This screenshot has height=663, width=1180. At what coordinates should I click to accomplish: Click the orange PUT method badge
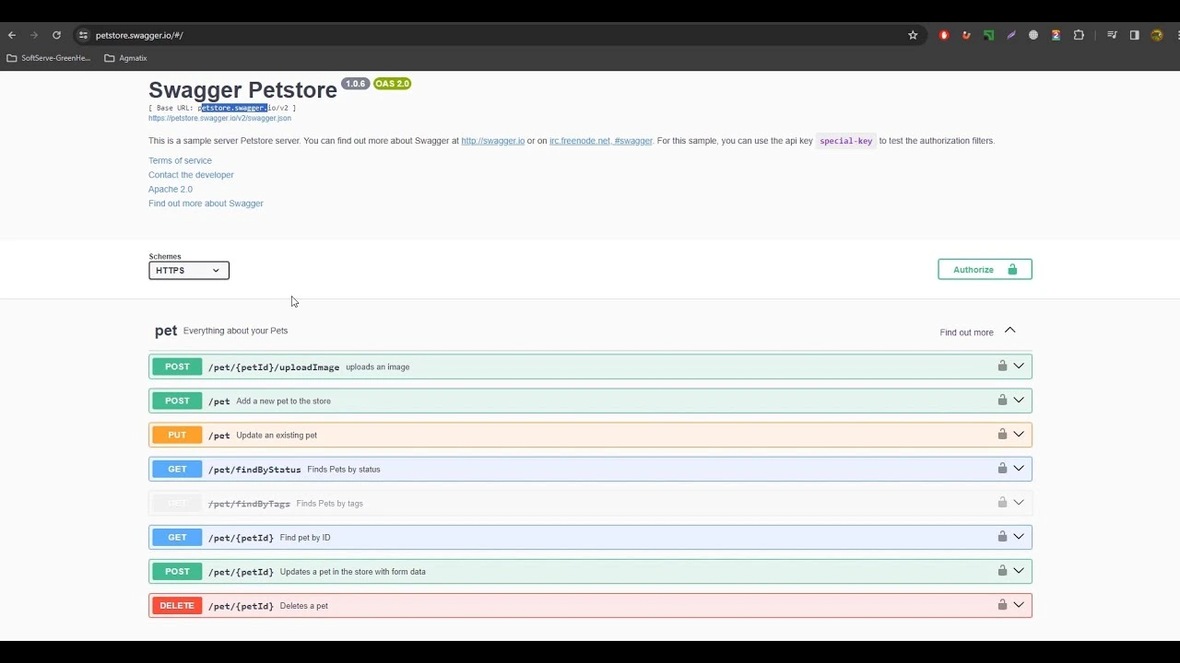click(x=177, y=435)
